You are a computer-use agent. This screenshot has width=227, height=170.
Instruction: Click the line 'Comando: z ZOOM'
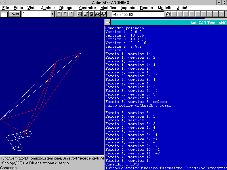point(122,165)
